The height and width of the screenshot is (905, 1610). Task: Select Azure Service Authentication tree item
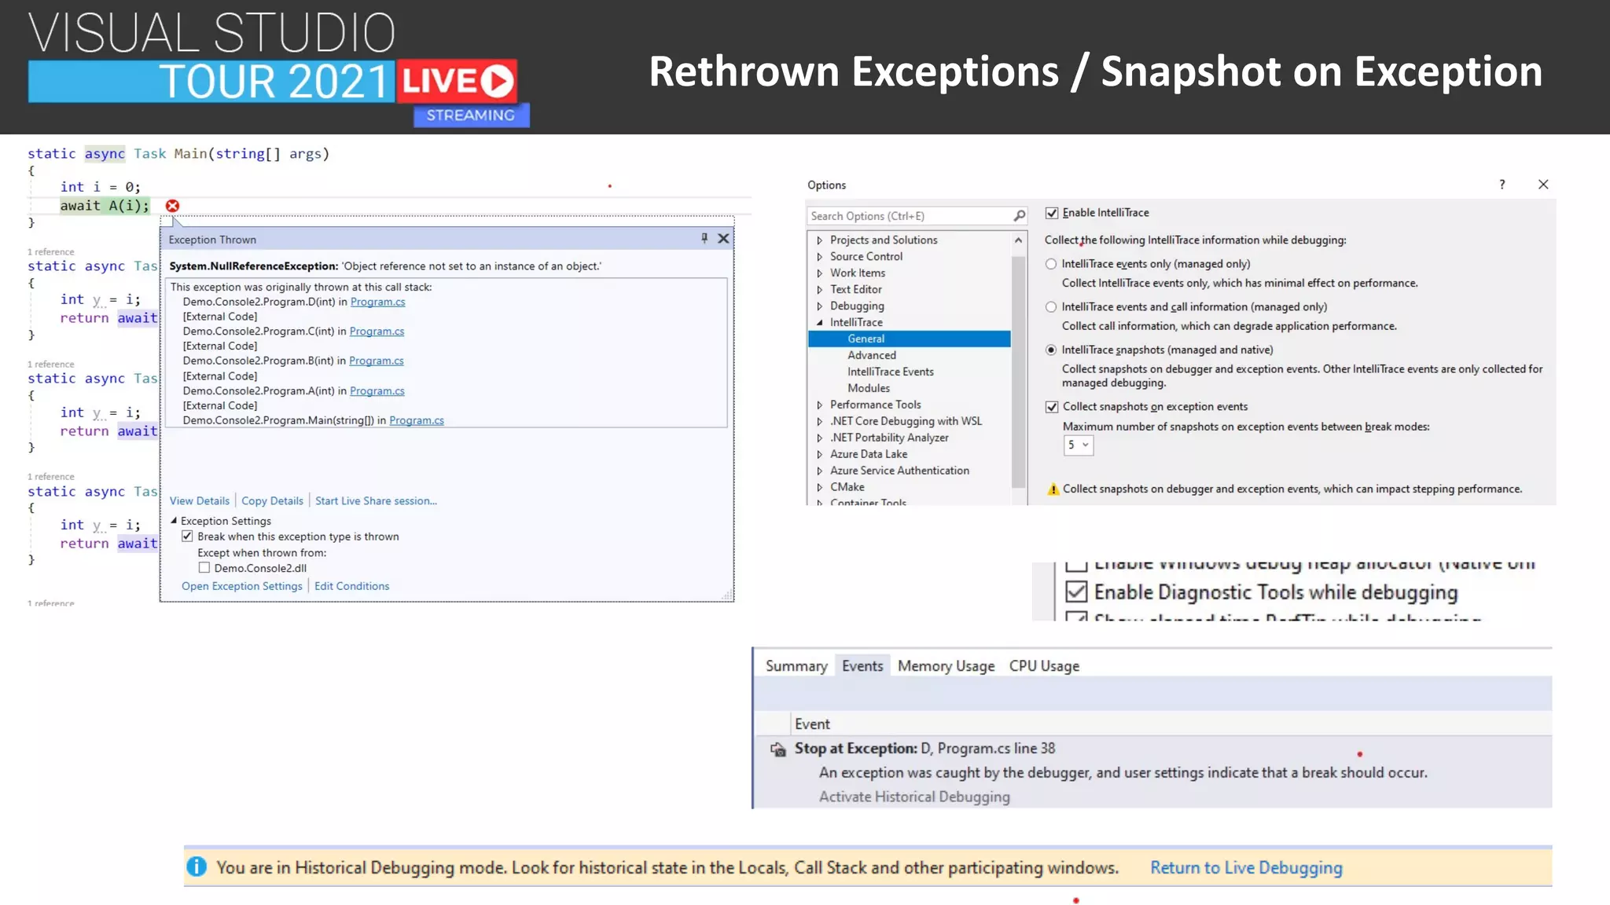point(899,471)
